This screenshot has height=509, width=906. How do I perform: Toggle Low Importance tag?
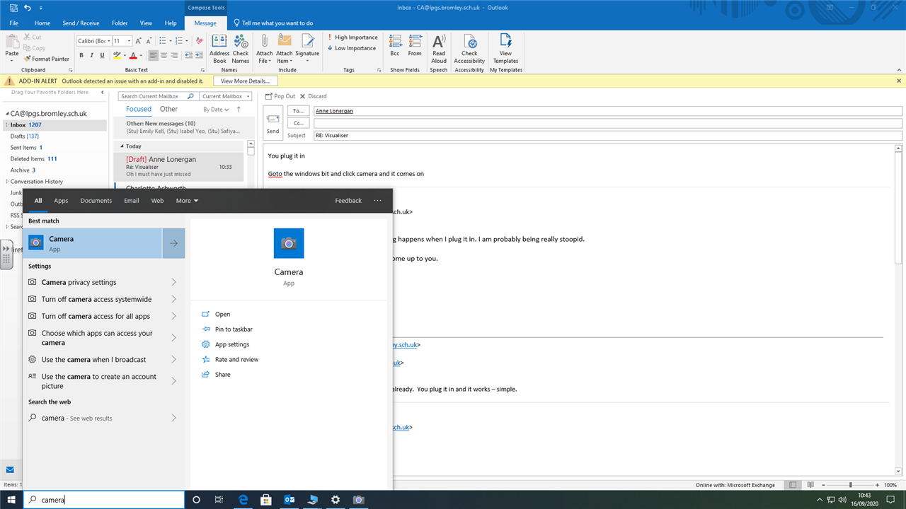tap(352, 48)
